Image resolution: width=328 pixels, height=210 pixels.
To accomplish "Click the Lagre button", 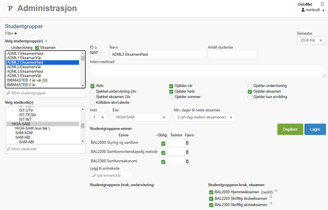I will coord(315,129).
